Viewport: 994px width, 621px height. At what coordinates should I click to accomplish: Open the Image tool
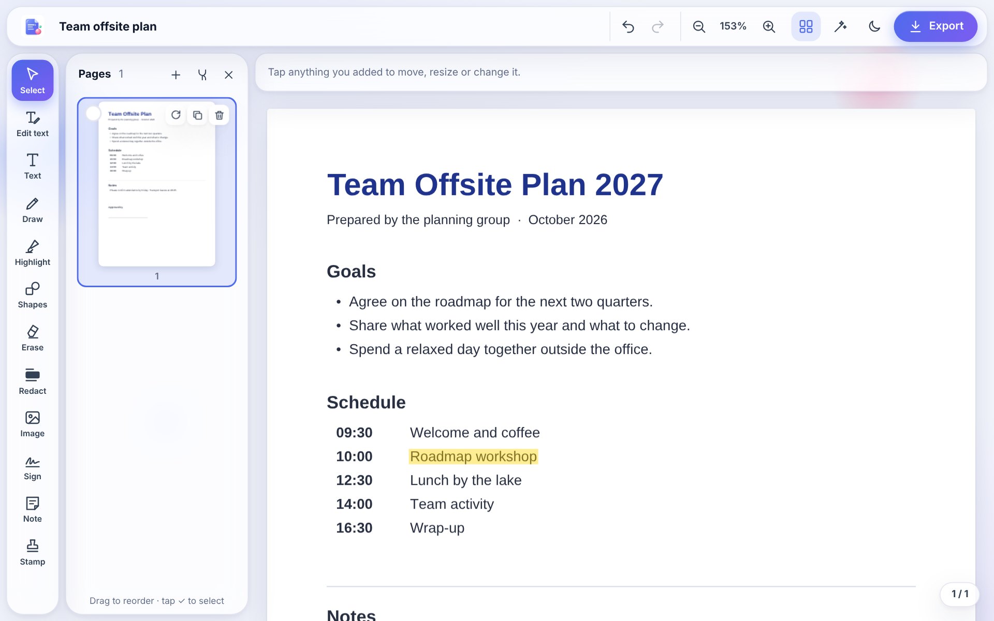[32, 424]
